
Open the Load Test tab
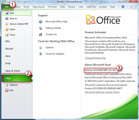[91, 7]
